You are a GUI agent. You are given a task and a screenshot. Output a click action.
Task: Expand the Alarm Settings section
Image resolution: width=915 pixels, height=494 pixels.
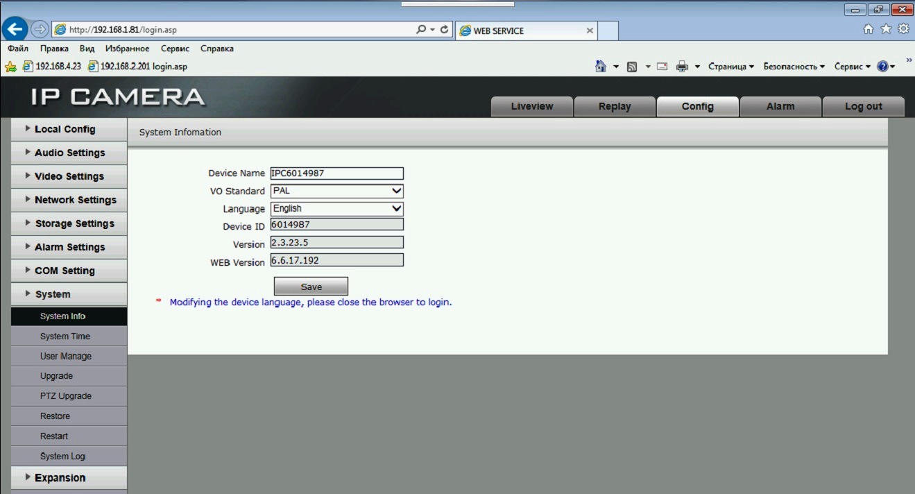click(69, 247)
